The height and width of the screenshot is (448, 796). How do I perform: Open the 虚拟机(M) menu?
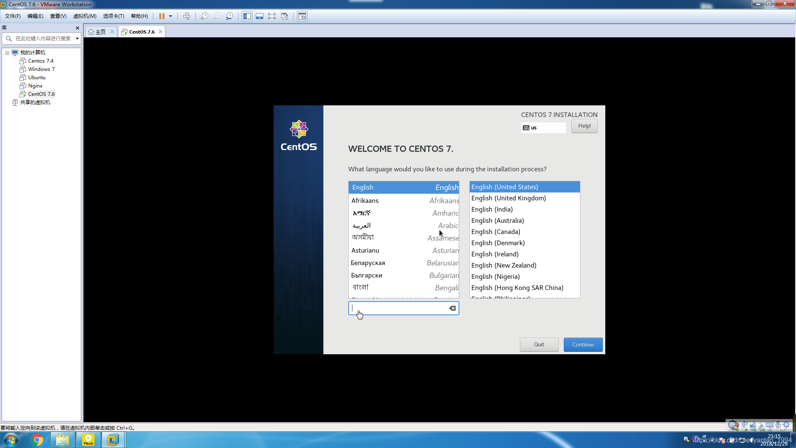(85, 16)
